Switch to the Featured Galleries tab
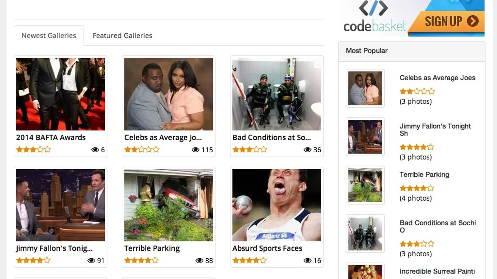497x279 pixels. pos(122,36)
